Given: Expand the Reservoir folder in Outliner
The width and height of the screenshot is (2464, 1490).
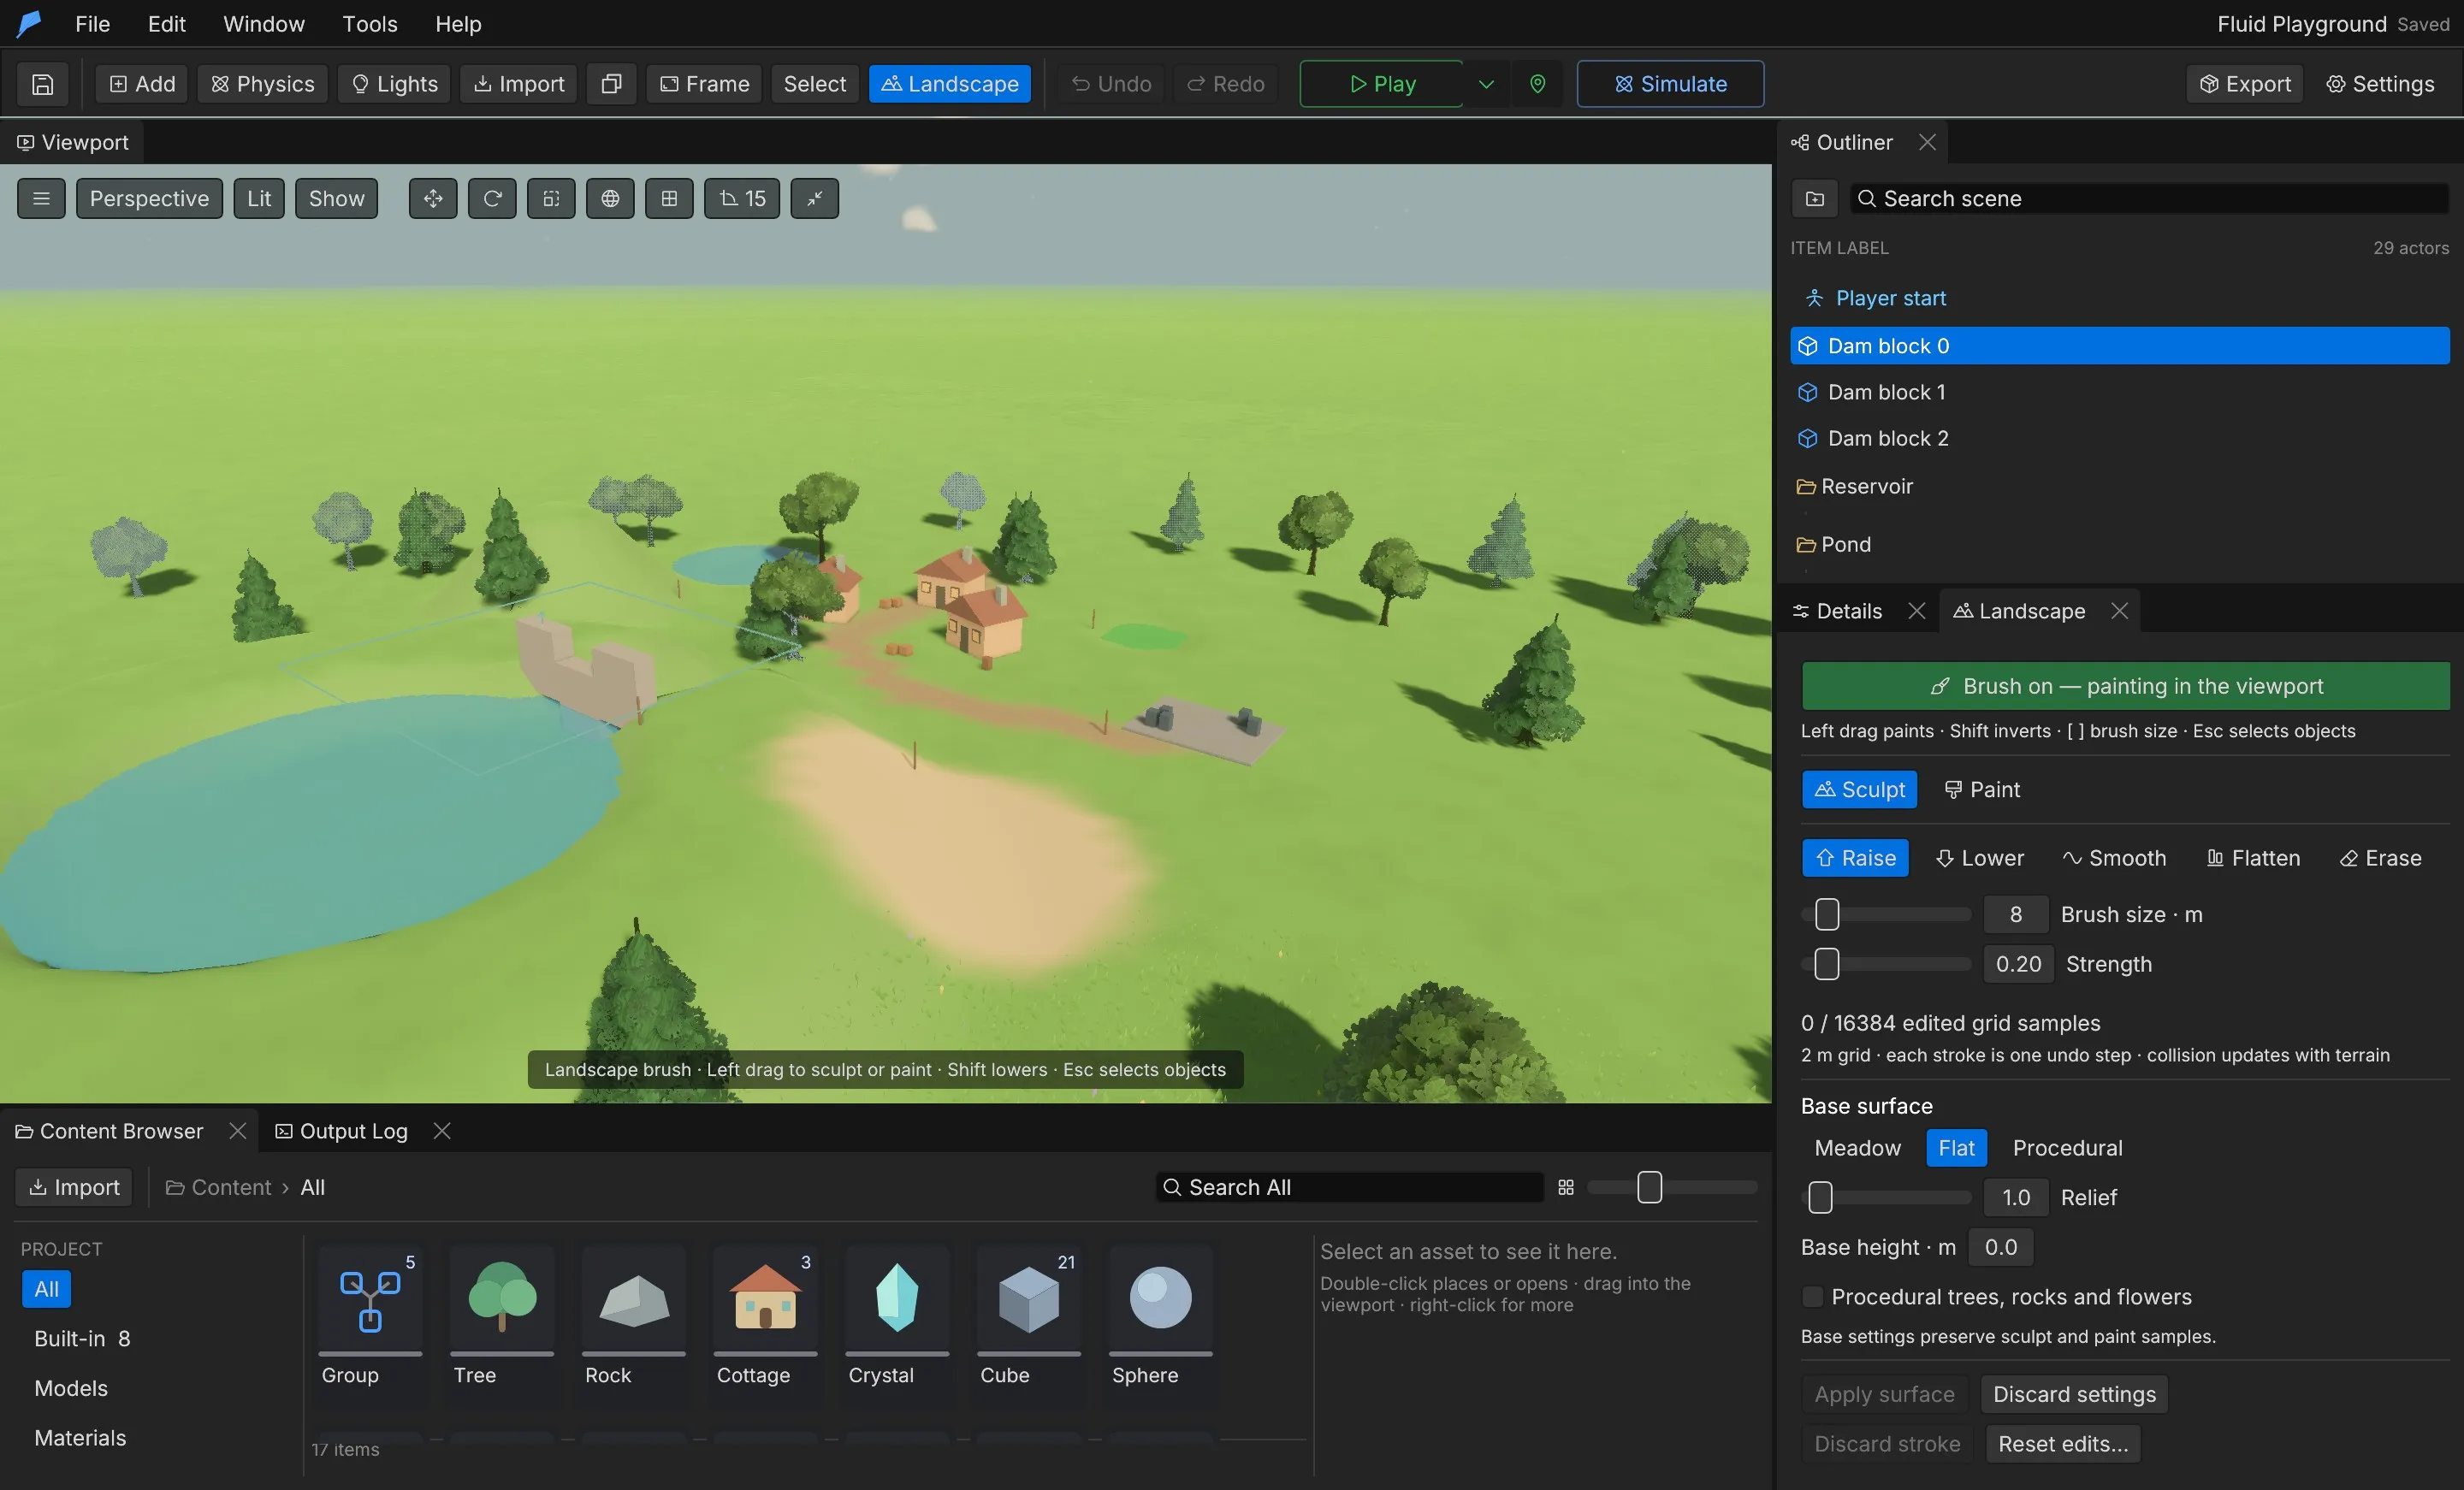Looking at the screenshot, I should pos(1806,487).
